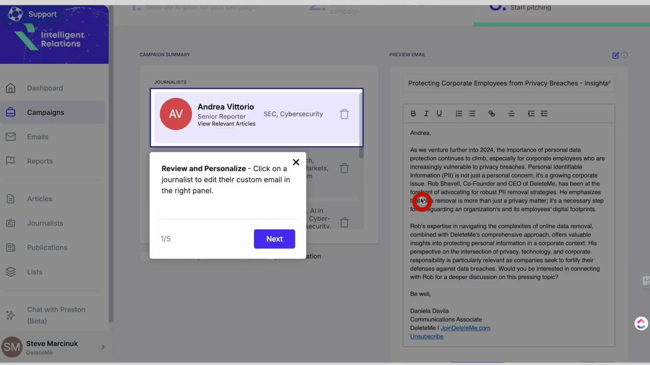Insert a bulleted list
Viewport: 650px width, 365px height.
coord(472,114)
